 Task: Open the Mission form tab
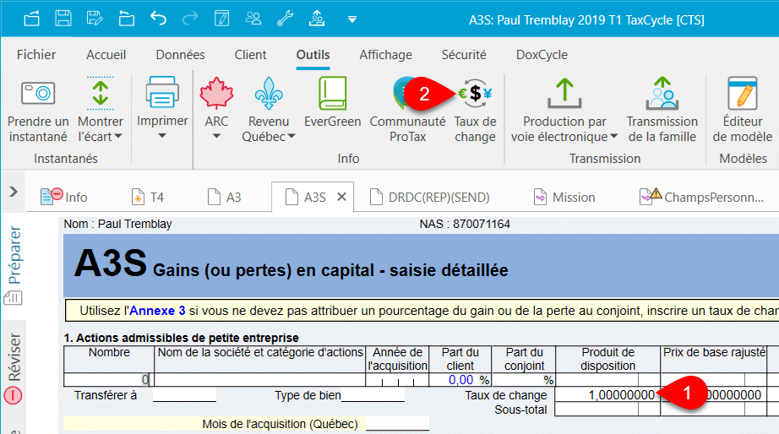tap(564, 197)
